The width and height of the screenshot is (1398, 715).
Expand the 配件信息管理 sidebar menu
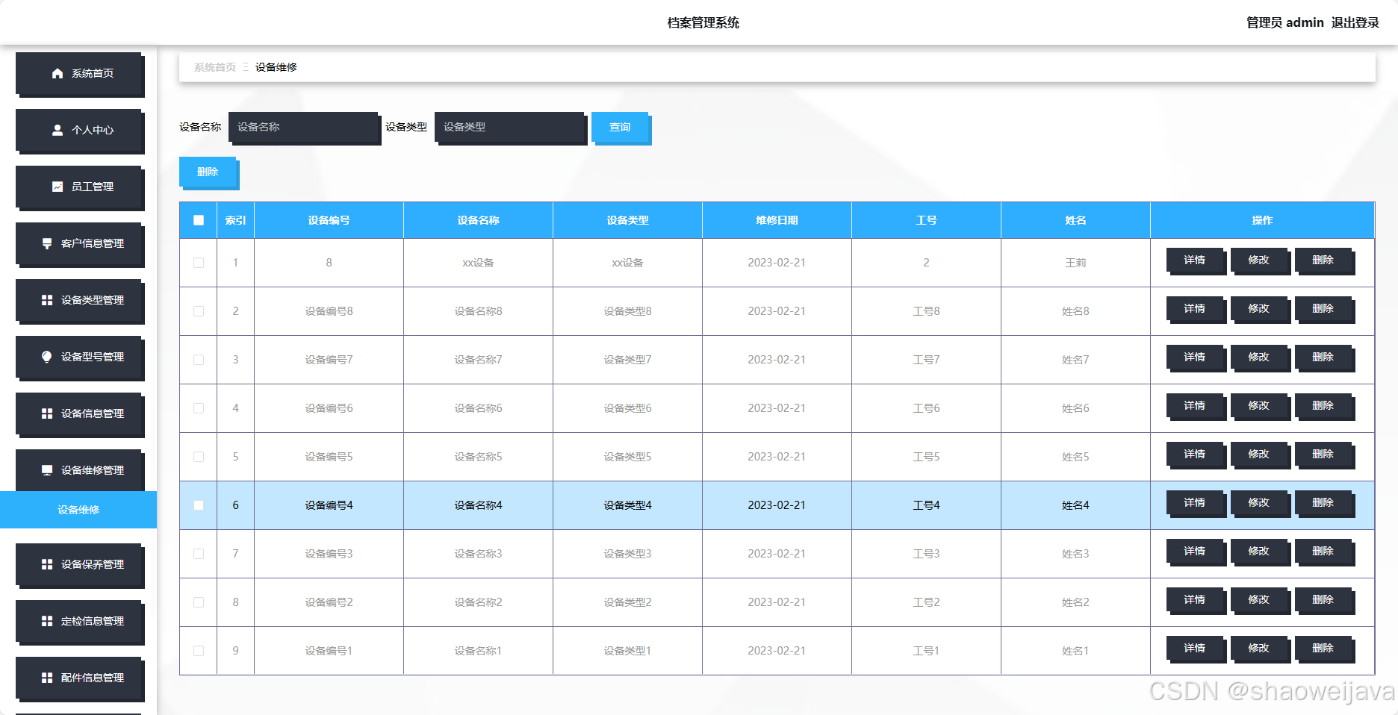tap(79, 678)
